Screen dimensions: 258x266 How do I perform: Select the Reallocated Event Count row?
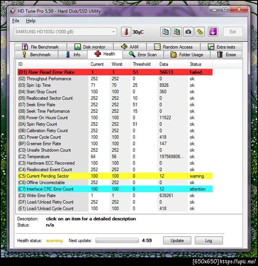click(115, 170)
